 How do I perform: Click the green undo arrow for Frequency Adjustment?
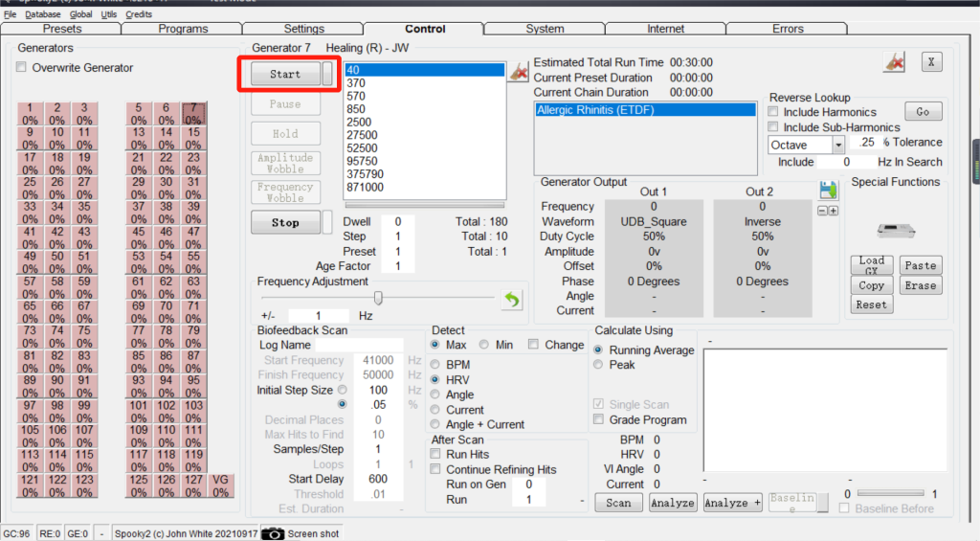tap(512, 300)
